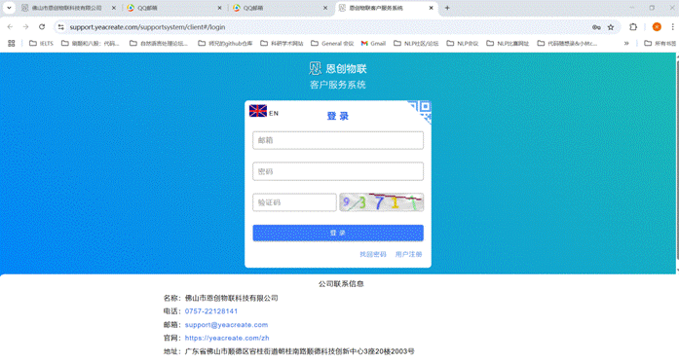This screenshot has width=679, height=363.
Task: Go back with the browser back arrow
Action: [x=10, y=27]
